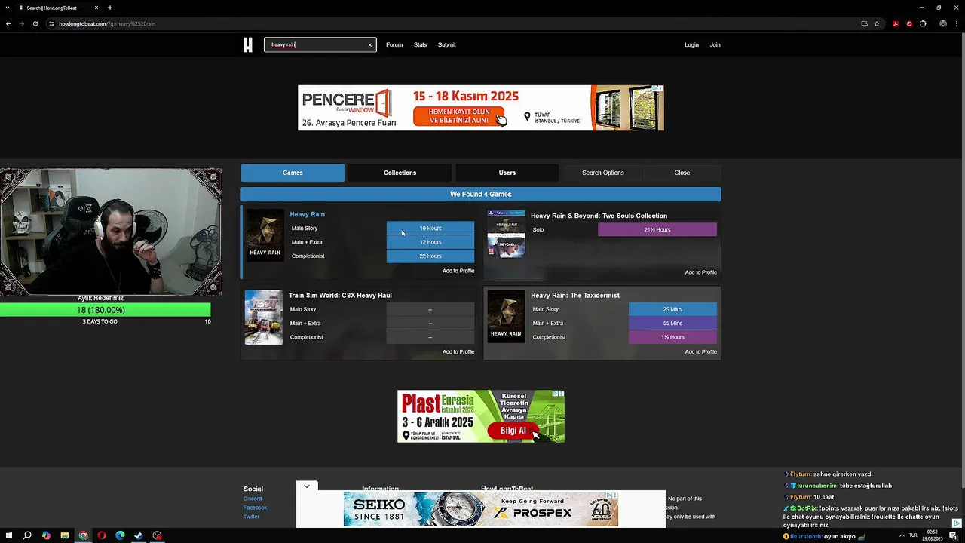965x543 pixels.
Task: Add Train Sim World to Profile
Action: (458, 352)
